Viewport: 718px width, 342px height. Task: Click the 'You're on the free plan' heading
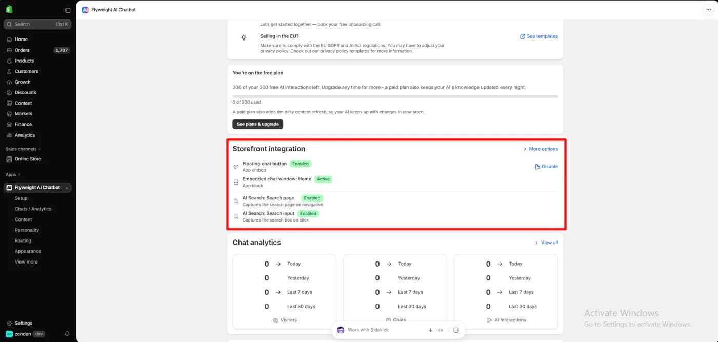click(x=258, y=73)
